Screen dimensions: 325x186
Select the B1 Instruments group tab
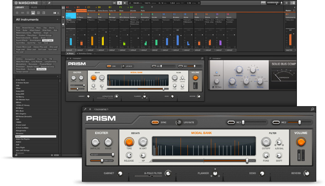click(x=82, y=9)
